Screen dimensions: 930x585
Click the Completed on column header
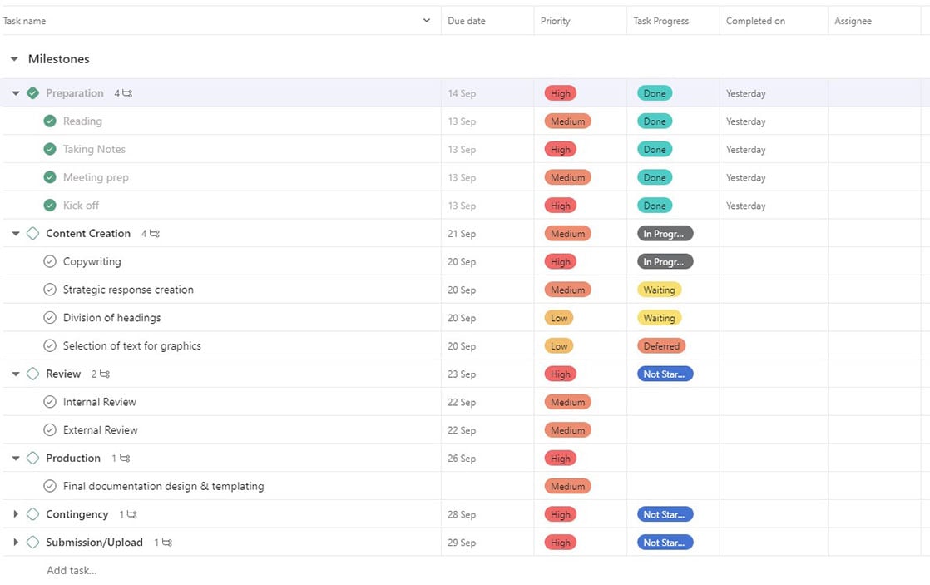[755, 21]
